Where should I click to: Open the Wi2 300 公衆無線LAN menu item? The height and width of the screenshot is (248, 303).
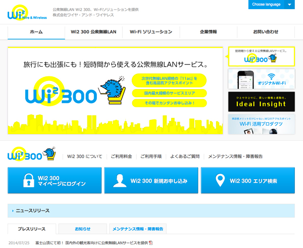(93, 32)
